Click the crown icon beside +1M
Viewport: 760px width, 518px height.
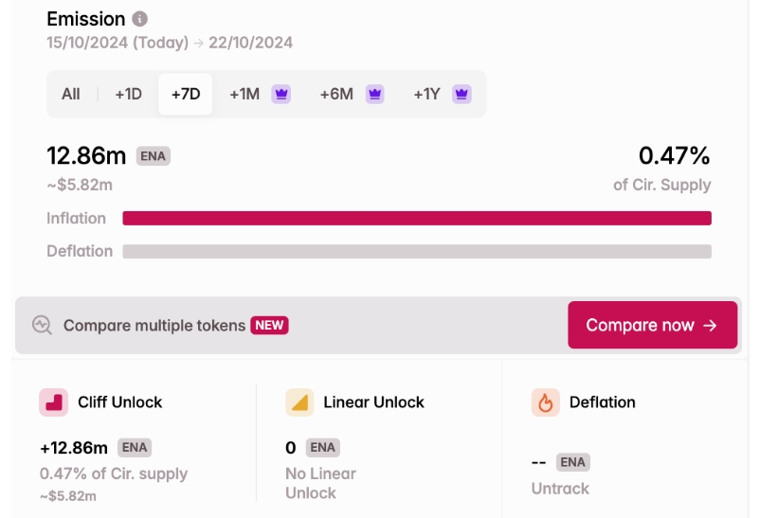tap(281, 94)
